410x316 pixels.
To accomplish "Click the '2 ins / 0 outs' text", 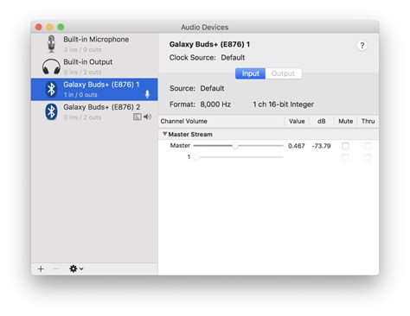I will pos(82,50).
